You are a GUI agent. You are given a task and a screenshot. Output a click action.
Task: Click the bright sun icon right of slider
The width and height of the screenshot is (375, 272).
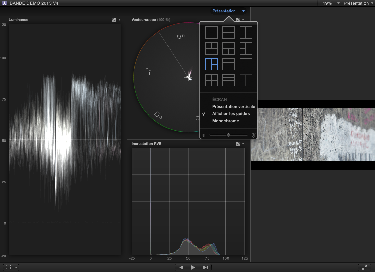pyautogui.click(x=254, y=135)
